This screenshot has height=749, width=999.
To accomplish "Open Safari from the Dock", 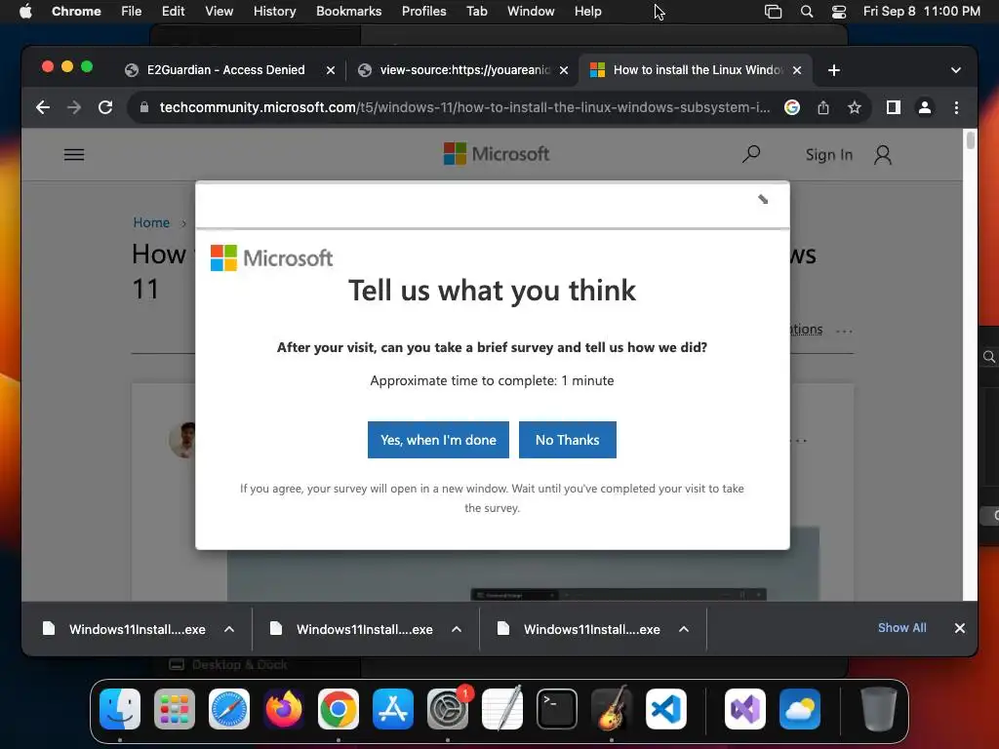I will pos(228,709).
